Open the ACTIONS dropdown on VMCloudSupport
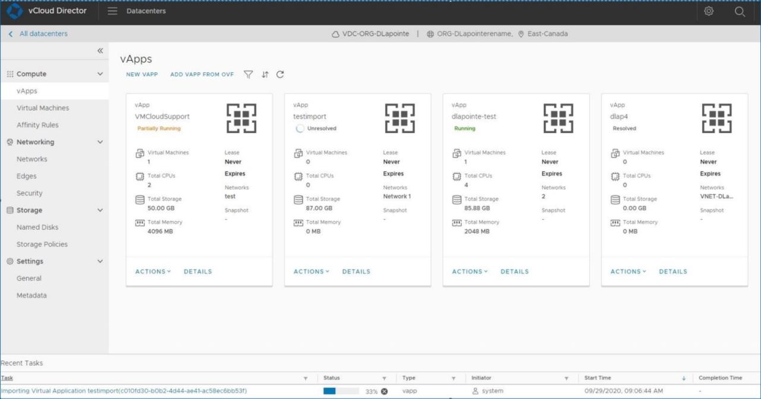 (152, 271)
